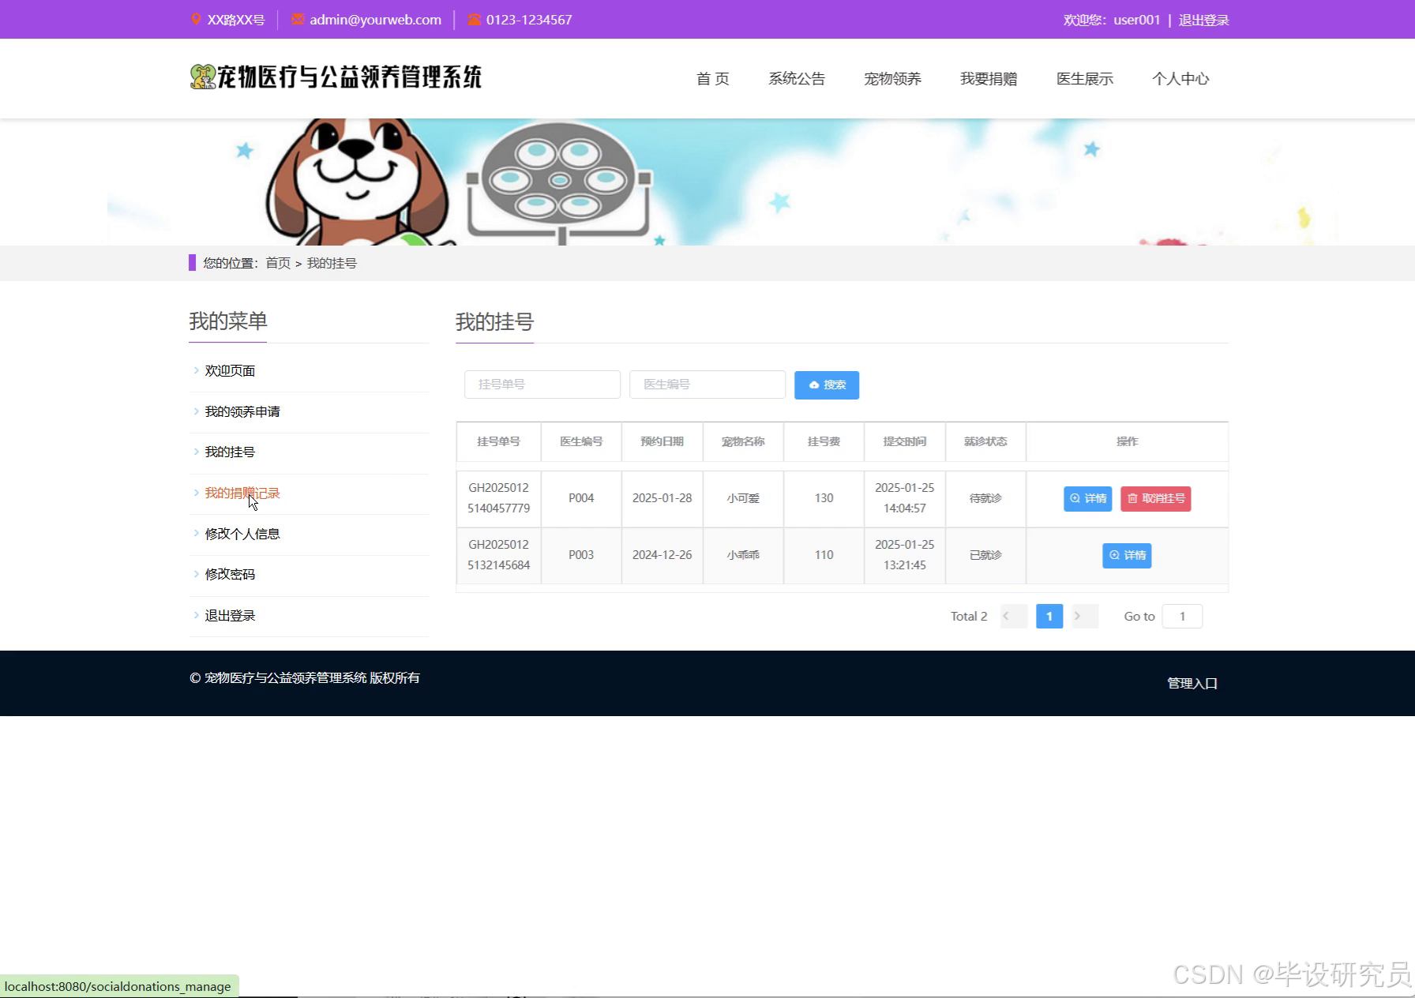1415x998 pixels.
Task: Open 医生展示 navigation item
Action: 1085,78
